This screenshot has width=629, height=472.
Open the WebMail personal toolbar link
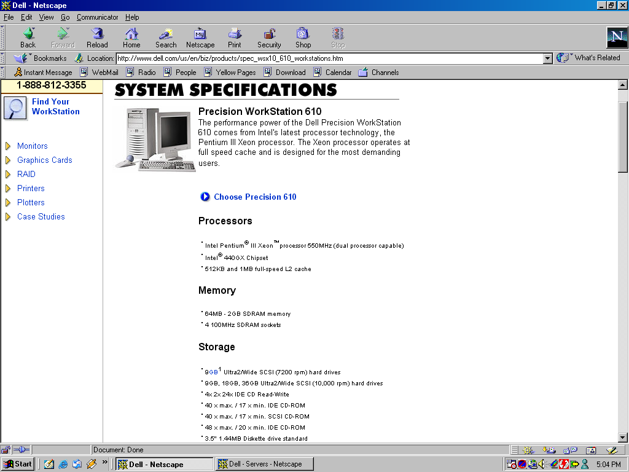coord(99,73)
